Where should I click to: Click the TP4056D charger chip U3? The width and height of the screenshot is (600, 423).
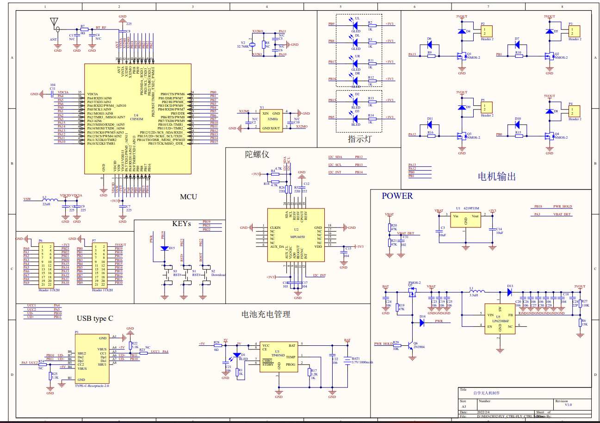coord(278,358)
